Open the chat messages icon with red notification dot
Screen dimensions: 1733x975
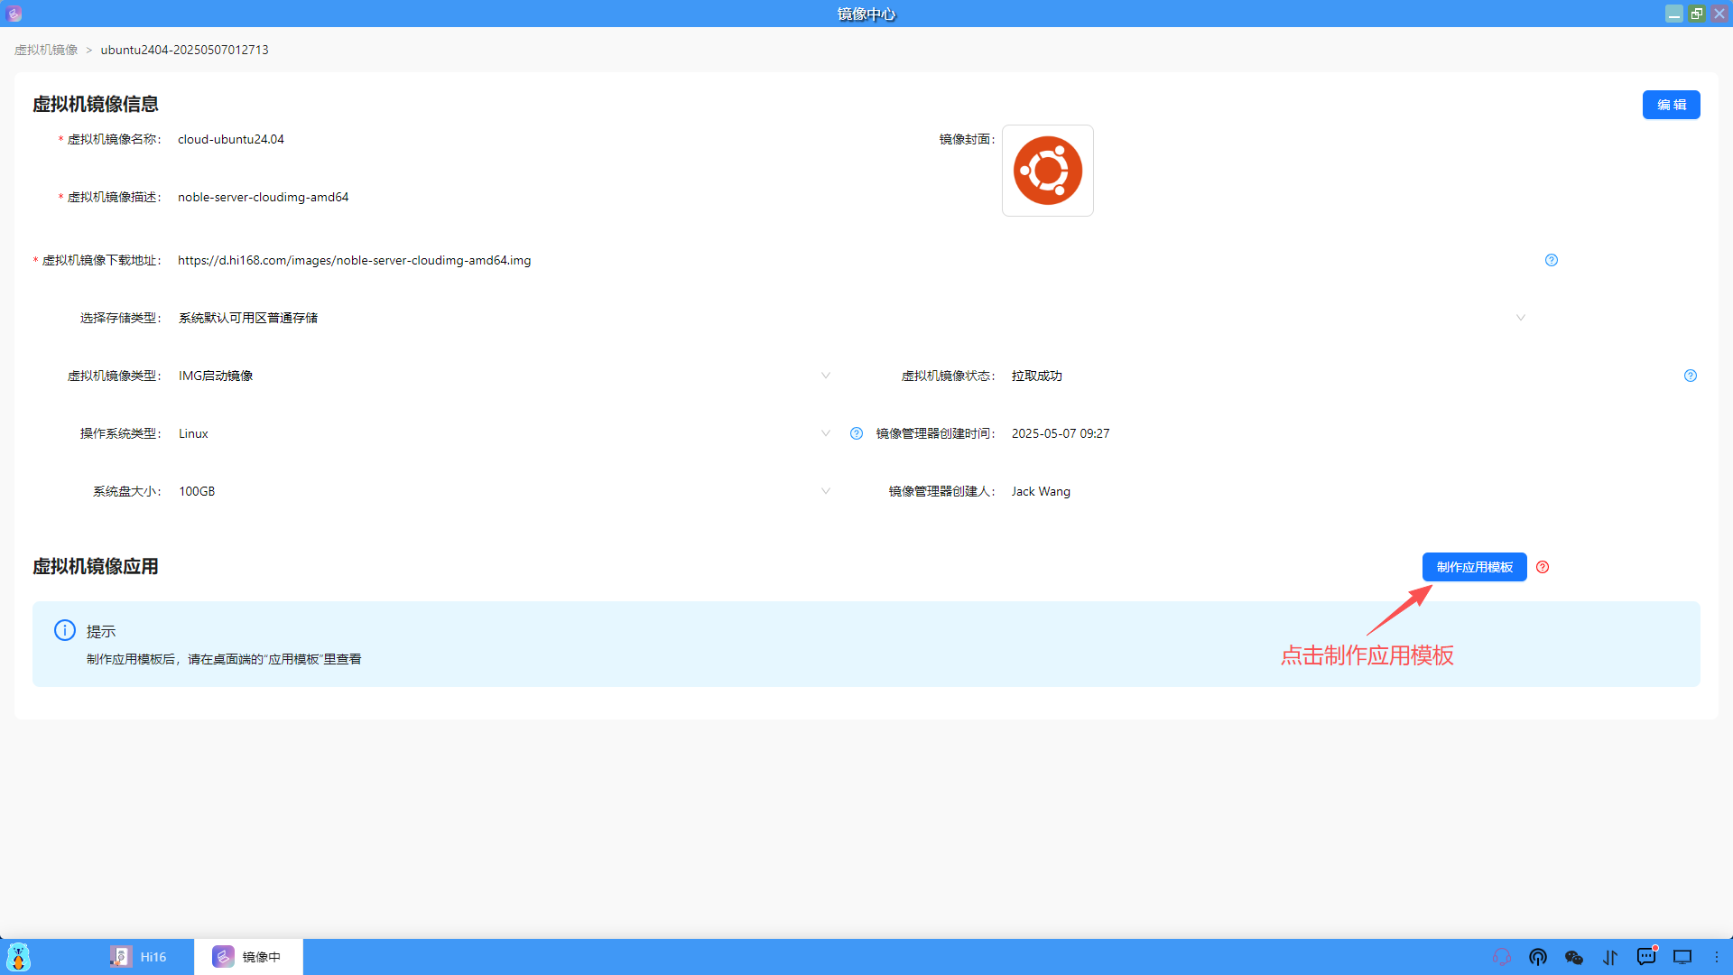tap(1646, 957)
